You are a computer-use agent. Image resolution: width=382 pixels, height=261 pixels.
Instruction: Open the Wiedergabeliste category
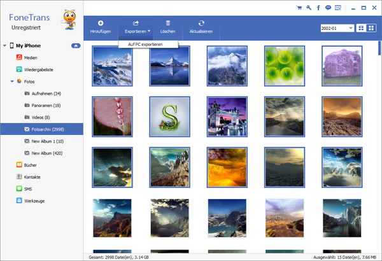[x=38, y=69]
